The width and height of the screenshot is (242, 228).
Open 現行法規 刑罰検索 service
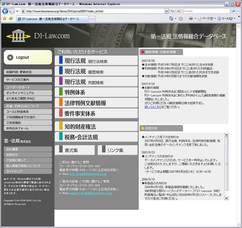pyautogui.click(x=96, y=82)
